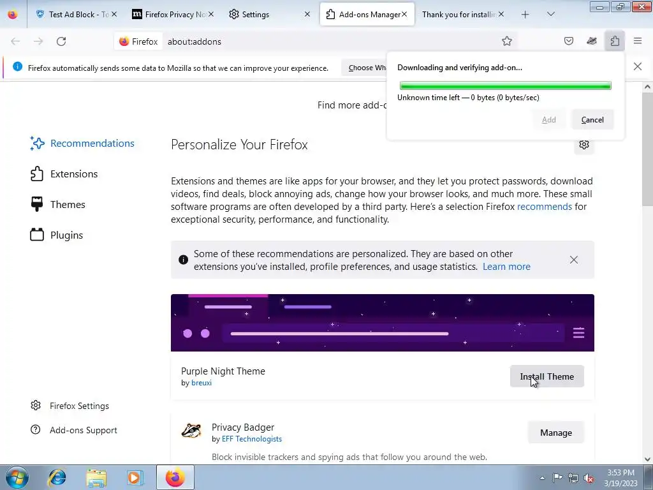The height and width of the screenshot is (490, 653).
Task: Open the Firefox View pinned tab icon
Action: pyautogui.click(x=13, y=15)
